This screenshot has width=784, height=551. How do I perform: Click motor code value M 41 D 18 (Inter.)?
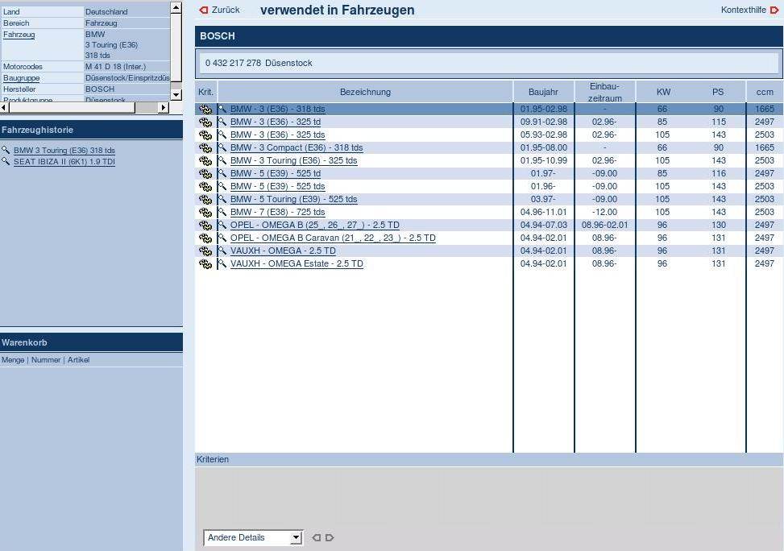click(115, 67)
